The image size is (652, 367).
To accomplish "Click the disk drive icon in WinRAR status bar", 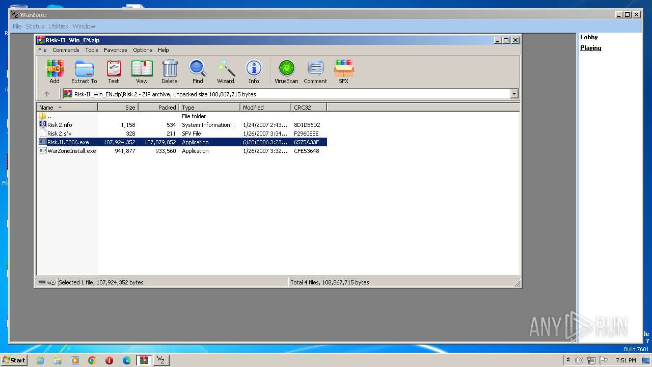I will (42, 282).
